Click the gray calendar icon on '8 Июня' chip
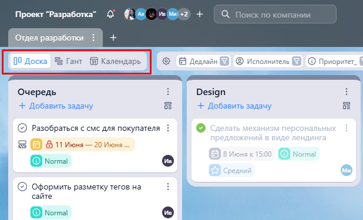363x220 pixels. 214,154
